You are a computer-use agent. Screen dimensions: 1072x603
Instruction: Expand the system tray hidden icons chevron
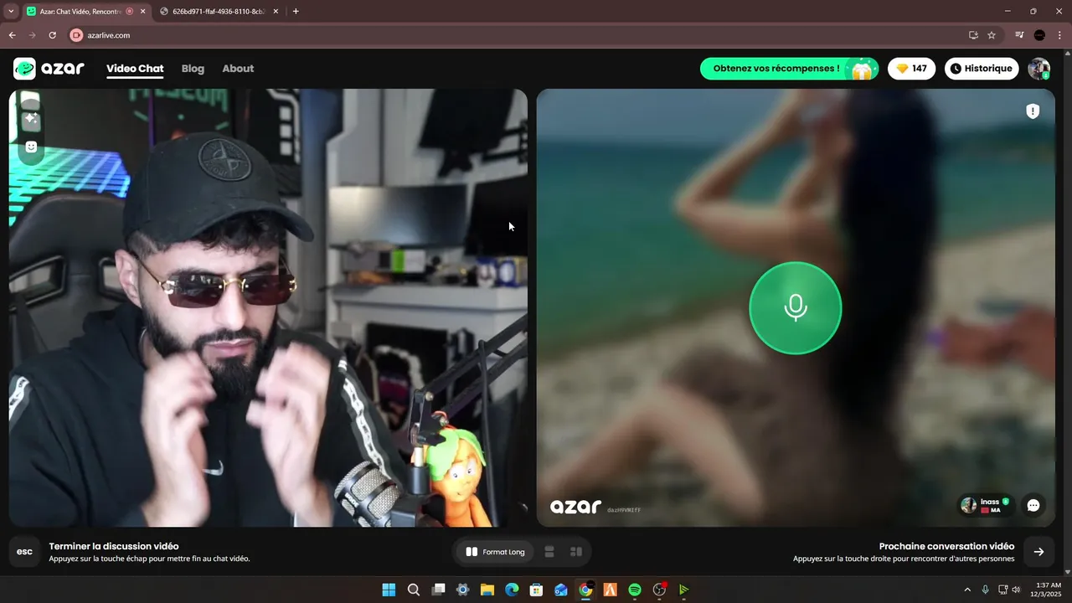[x=967, y=590]
